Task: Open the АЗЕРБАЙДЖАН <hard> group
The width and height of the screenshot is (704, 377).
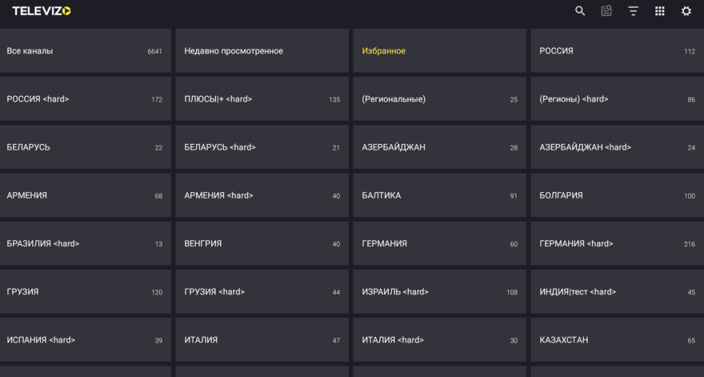Action: point(617,147)
